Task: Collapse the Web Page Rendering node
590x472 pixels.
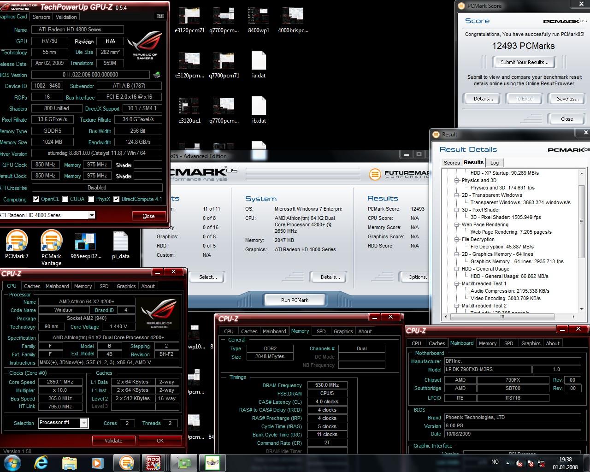Action: pyautogui.click(x=457, y=224)
